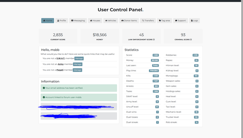Click the Kills value badge
This screenshot has height=138, width=243.
point(156,76)
